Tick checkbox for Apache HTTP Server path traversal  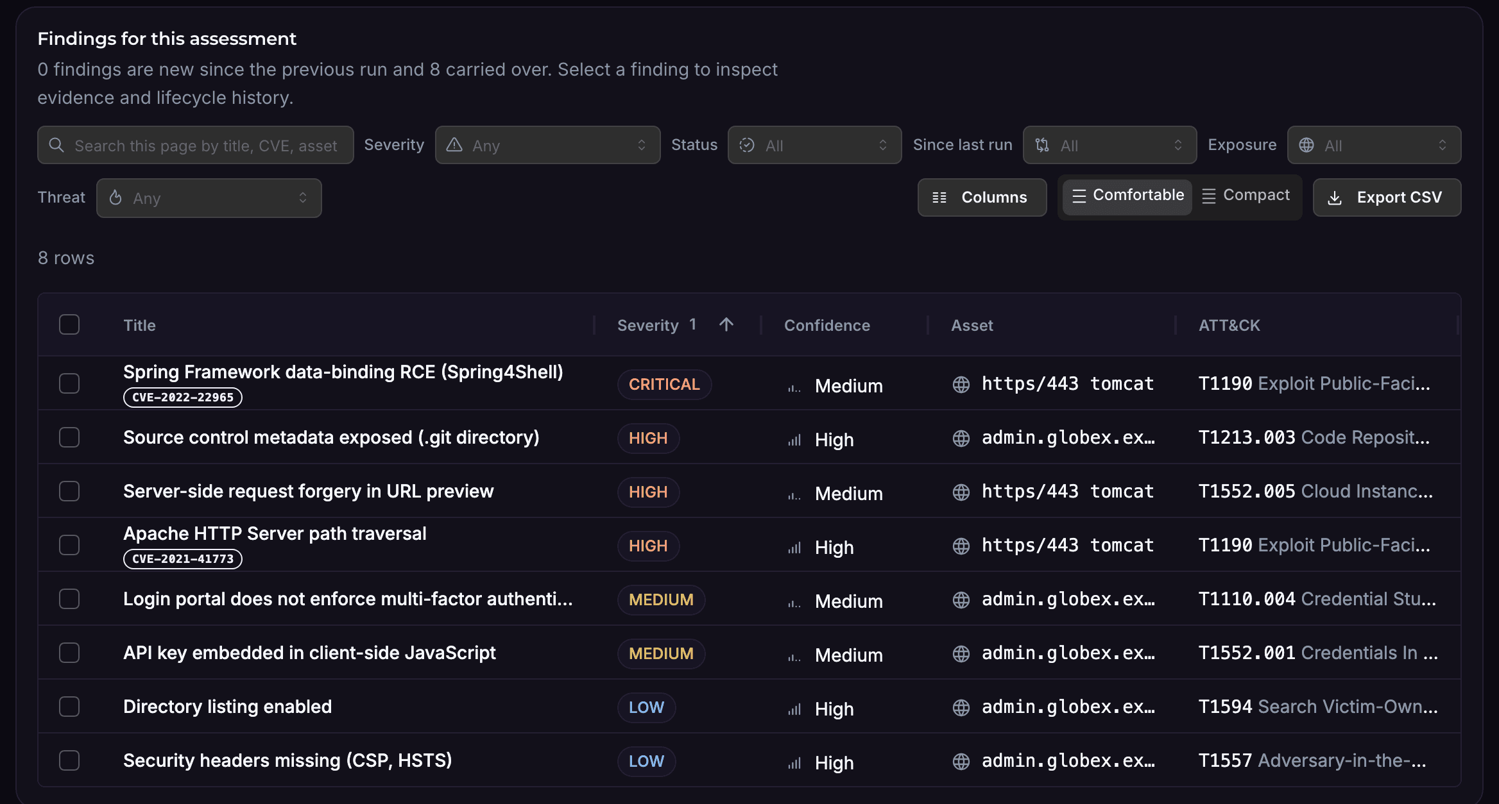tap(69, 545)
